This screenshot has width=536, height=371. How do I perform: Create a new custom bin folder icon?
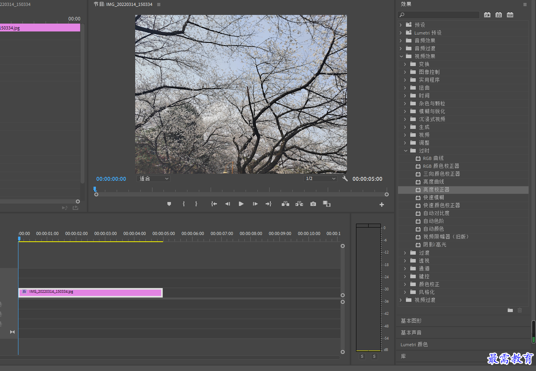[510, 310]
